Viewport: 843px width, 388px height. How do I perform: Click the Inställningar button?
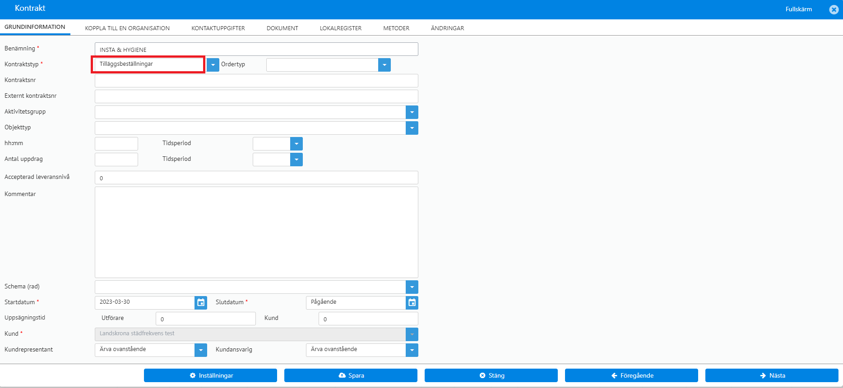coord(210,375)
